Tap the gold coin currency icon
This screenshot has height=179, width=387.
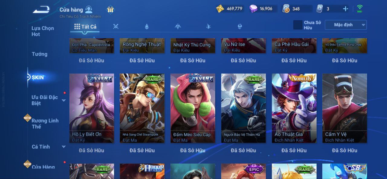pos(220,9)
